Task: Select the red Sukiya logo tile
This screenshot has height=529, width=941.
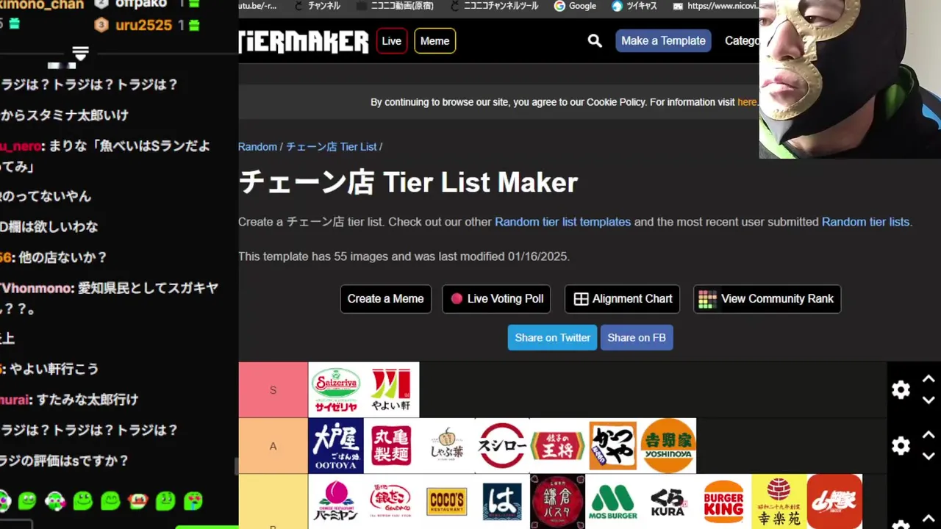Action: (x=834, y=502)
